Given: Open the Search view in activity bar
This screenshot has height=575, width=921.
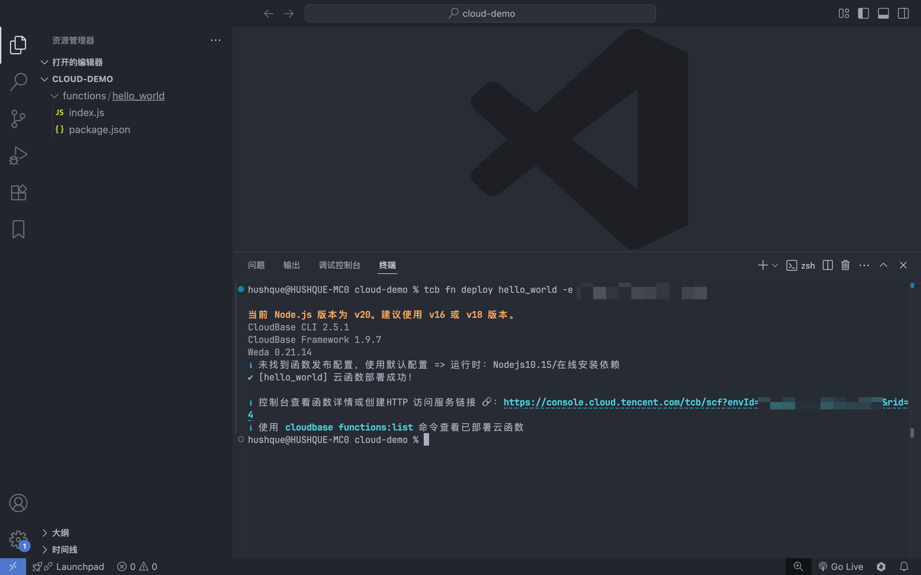Looking at the screenshot, I should [x=18, y=82].
